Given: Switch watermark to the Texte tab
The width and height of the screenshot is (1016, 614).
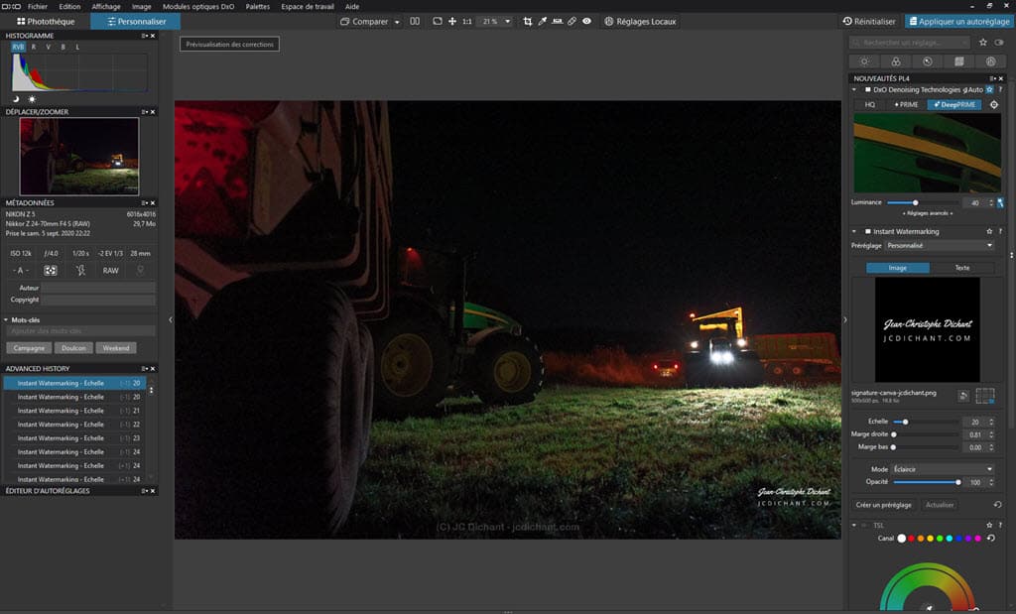Looking at the screenshot, I should (962, 268).
